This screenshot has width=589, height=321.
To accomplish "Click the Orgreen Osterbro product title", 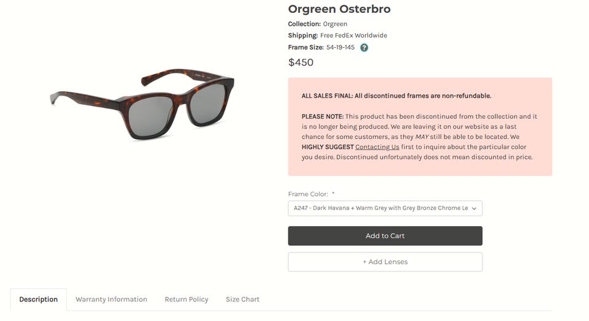I will point(339,9).
